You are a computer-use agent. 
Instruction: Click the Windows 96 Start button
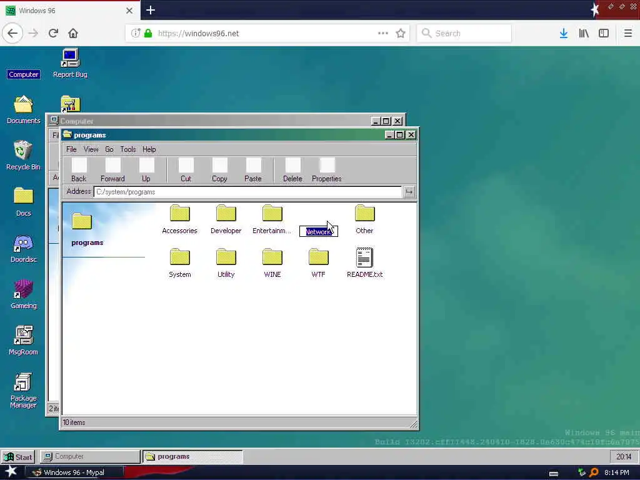[18, 457]
